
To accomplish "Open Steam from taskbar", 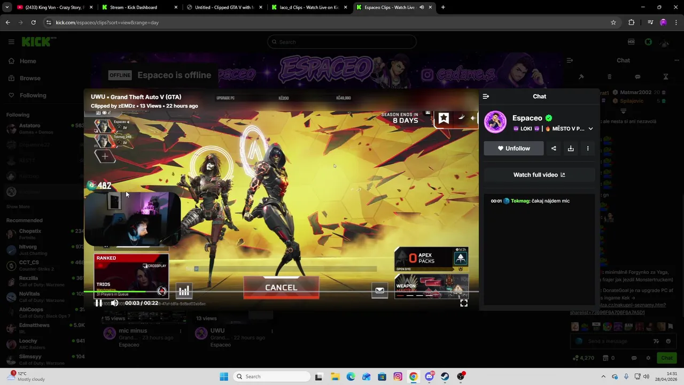I will coord(445,376).
